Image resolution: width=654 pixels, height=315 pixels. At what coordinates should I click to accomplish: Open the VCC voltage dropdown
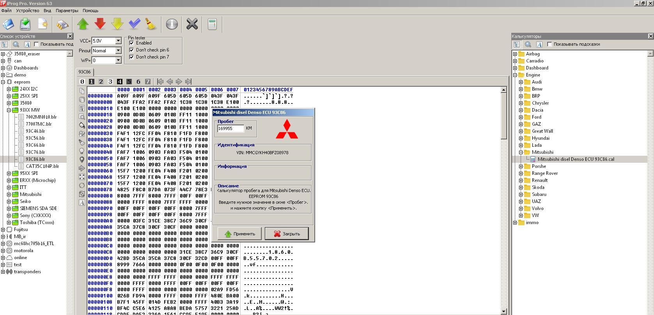click(118, 41)
